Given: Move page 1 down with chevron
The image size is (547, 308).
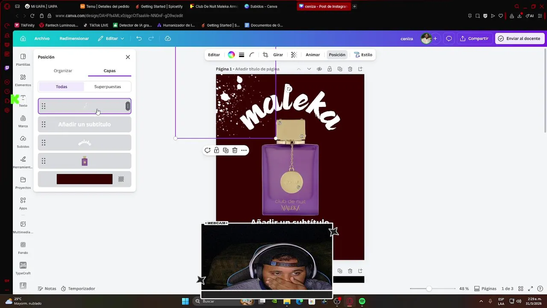Looking at the screenshot, I should (309, 69).
